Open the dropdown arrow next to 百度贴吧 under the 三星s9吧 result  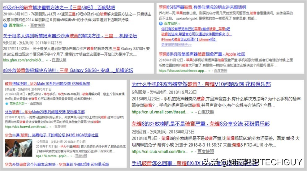tap(25, 26)
